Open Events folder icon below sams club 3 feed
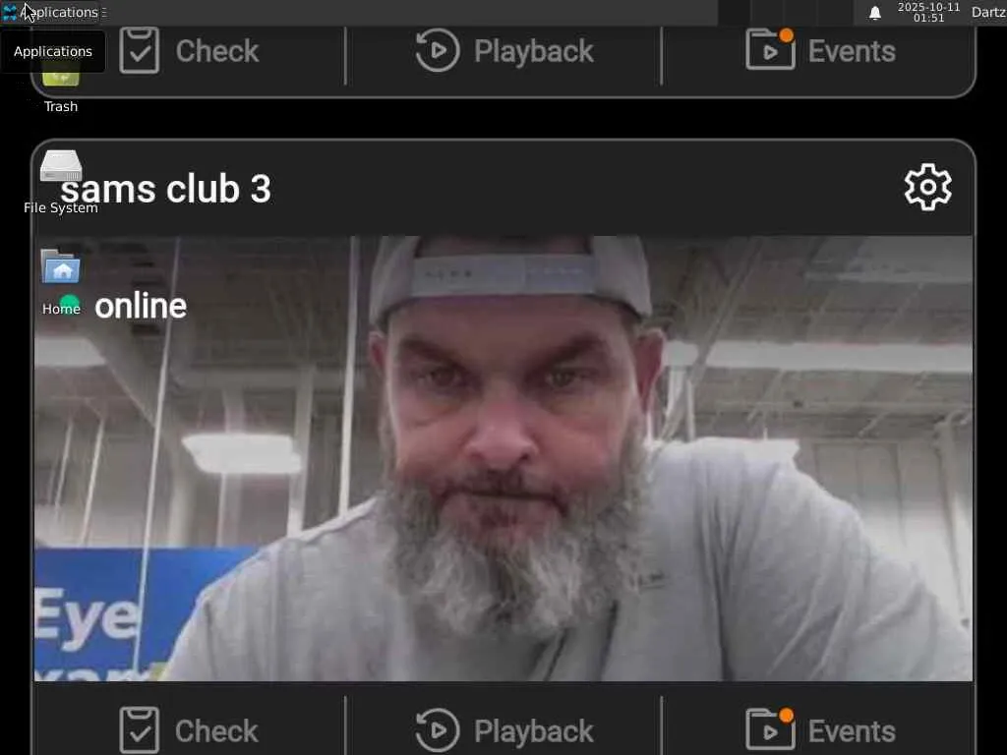 coord(771,730)
